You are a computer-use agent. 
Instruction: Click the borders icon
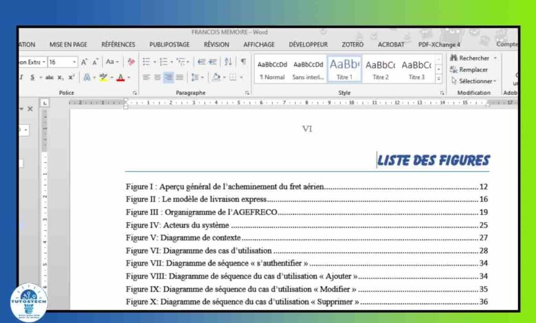point(233,78)
